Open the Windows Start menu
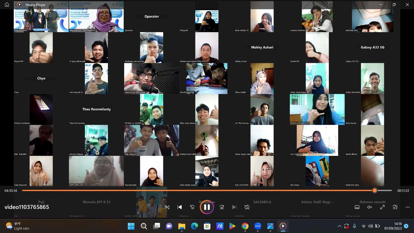This screenshot has height=233, width=414. (131, 226)
